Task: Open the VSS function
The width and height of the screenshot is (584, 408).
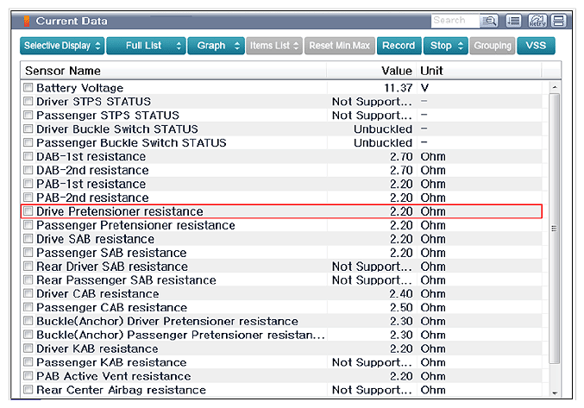Action: [x=536, y=46]
